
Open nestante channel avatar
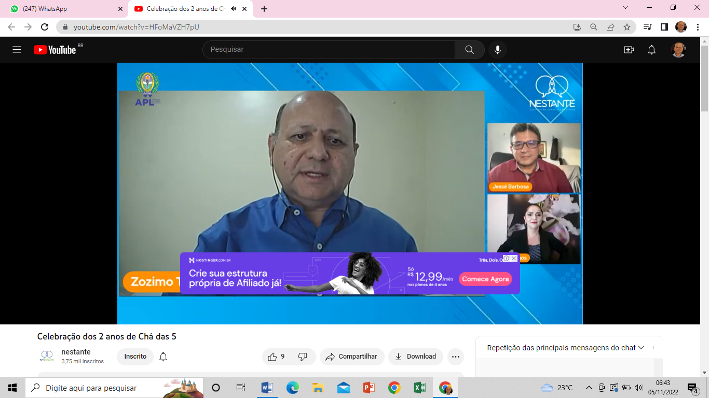tap(47, 356)
